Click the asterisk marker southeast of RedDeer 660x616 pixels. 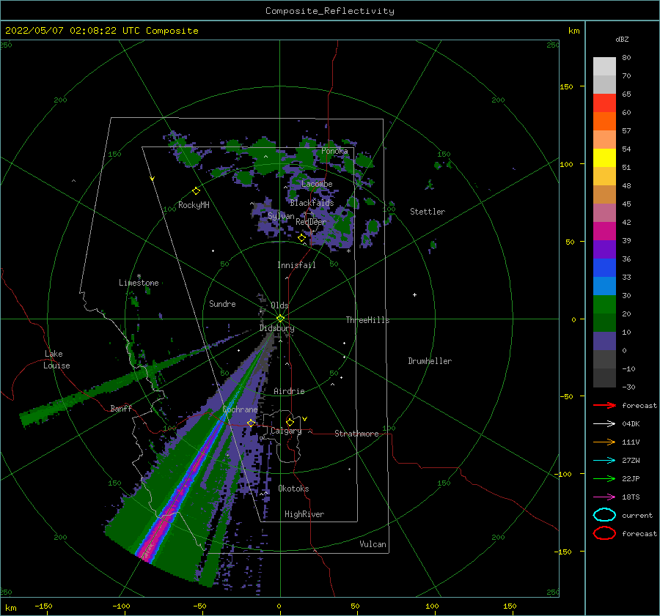pos(348,251)
